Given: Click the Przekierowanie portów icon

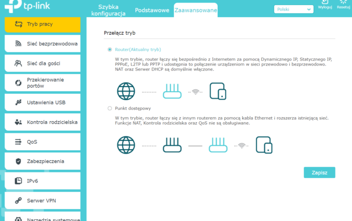Looking at the screenshot, I should click(19, 83).
